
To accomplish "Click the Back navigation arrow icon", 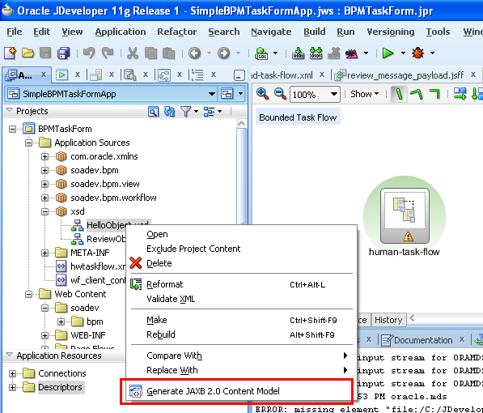I will [195, 53].
